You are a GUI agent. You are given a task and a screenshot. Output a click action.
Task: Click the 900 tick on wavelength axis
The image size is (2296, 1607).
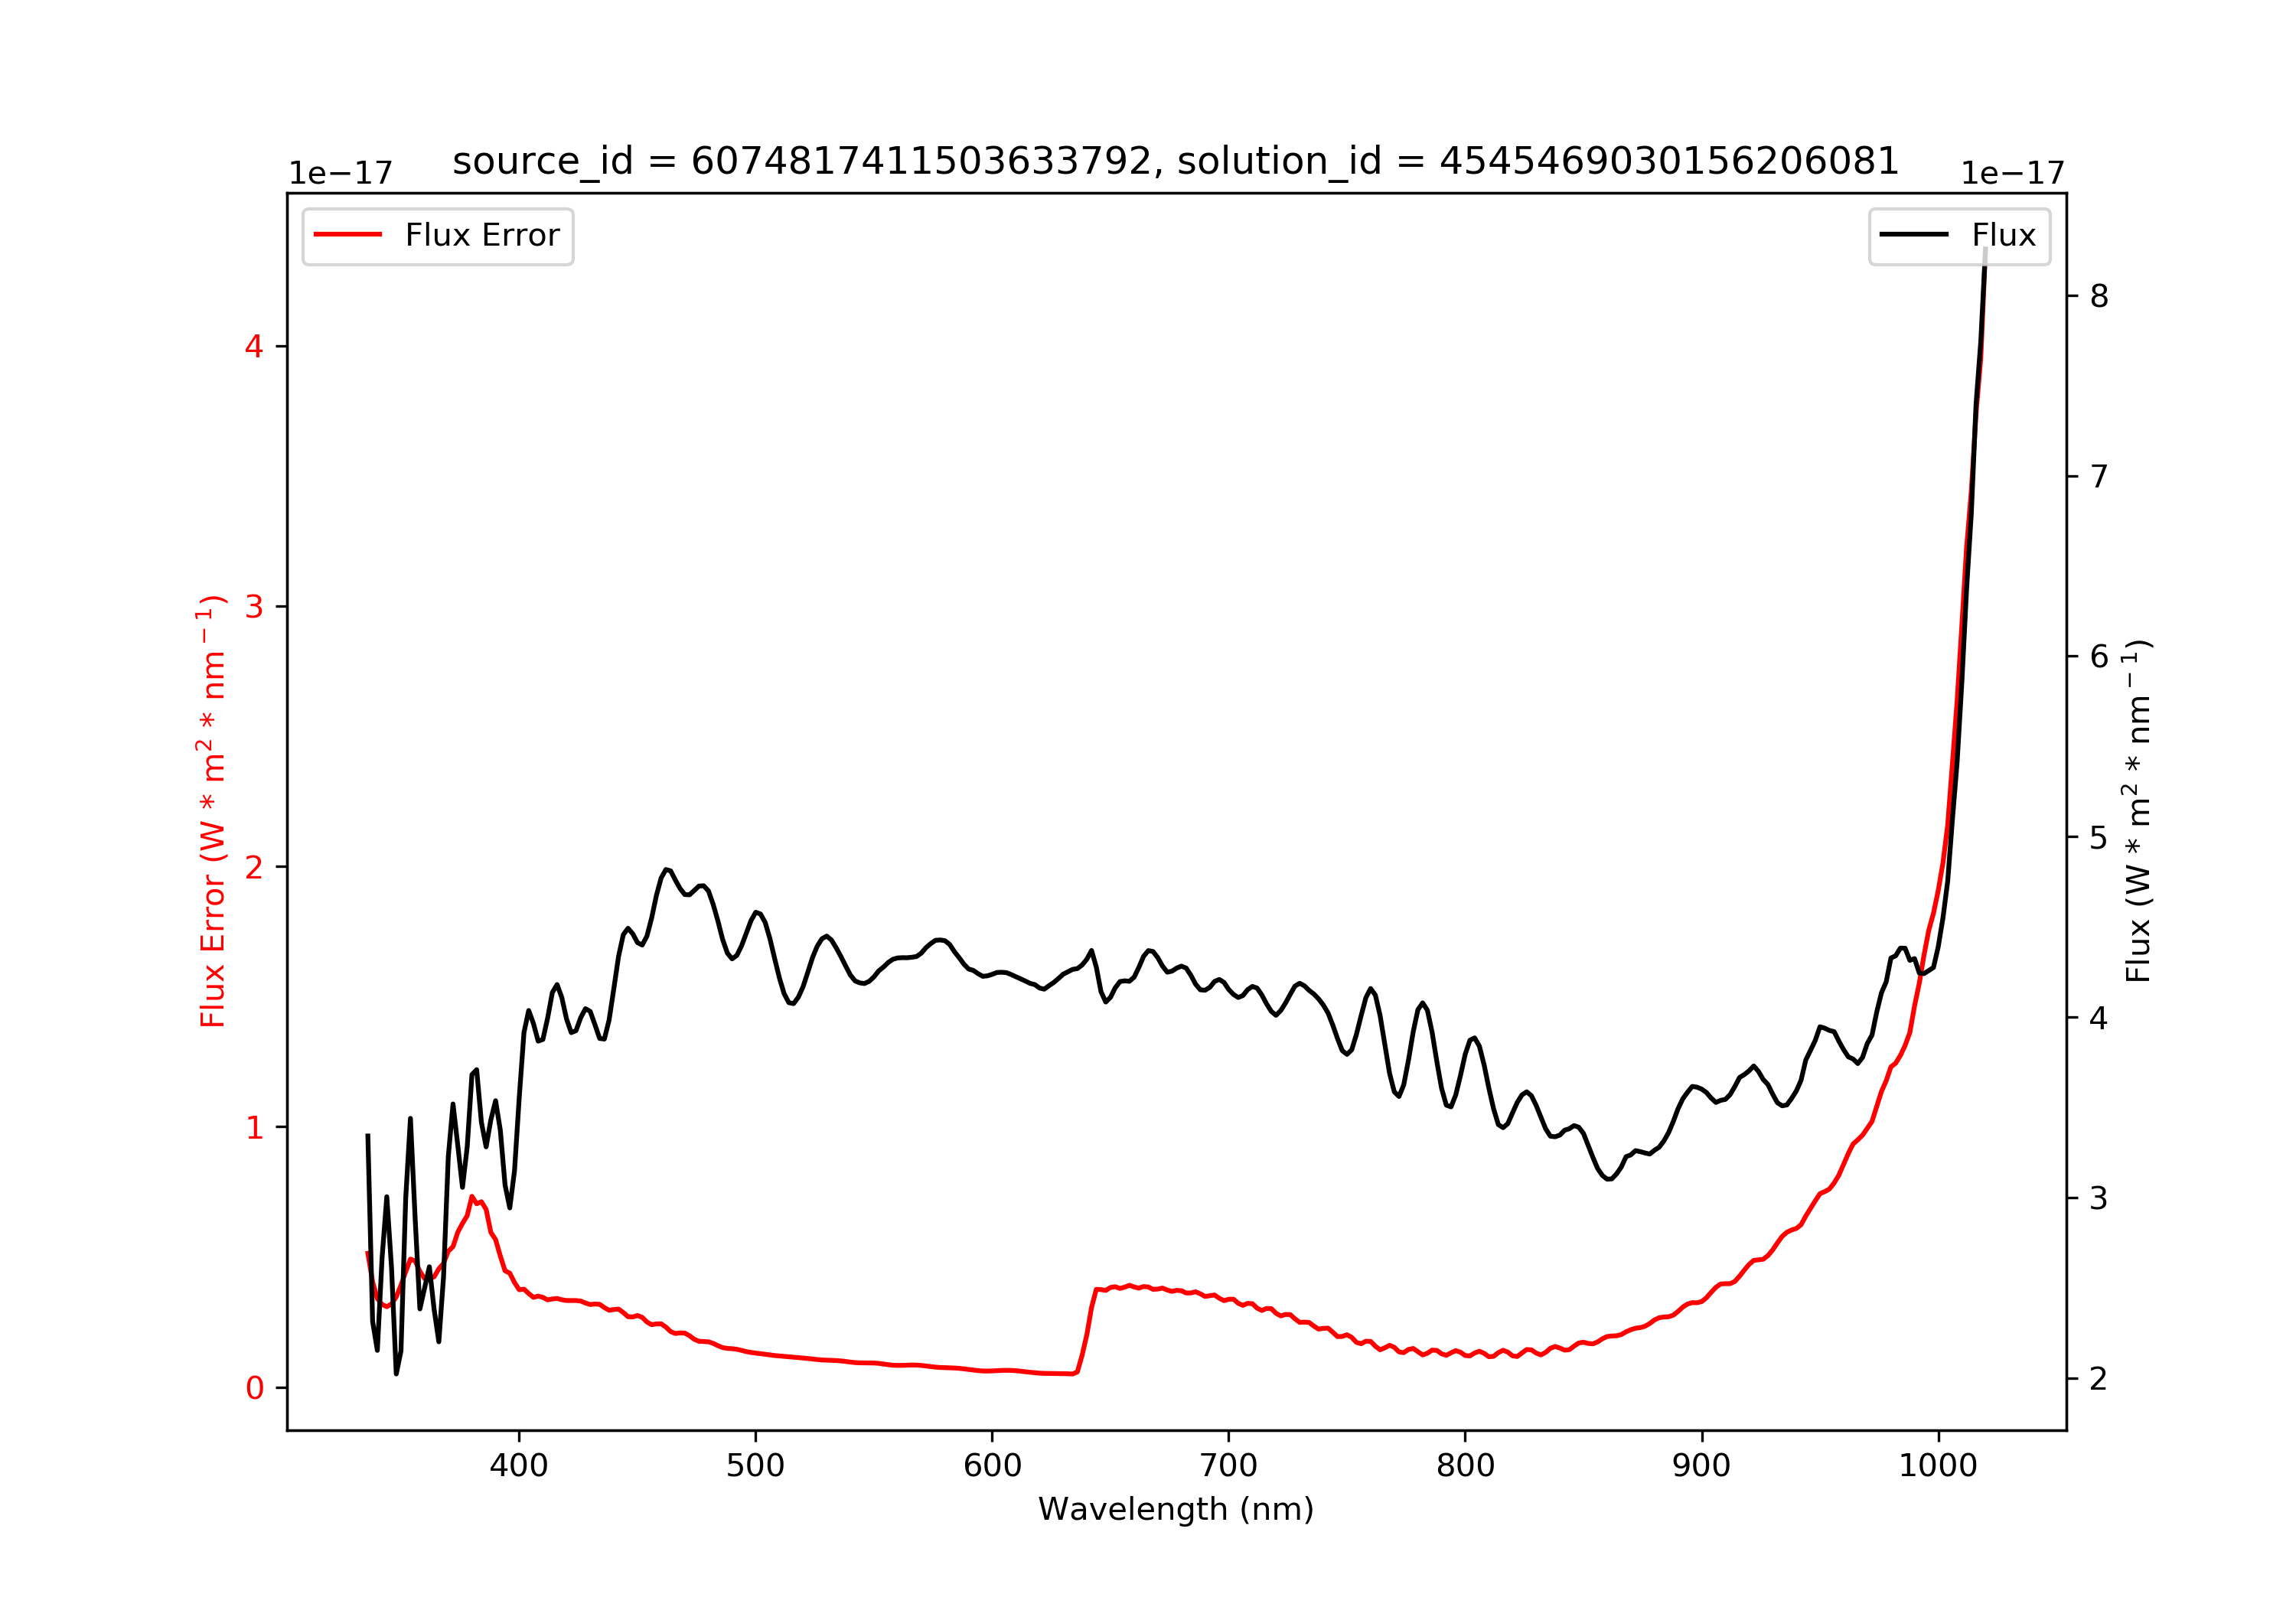tap(1702, 1466)
